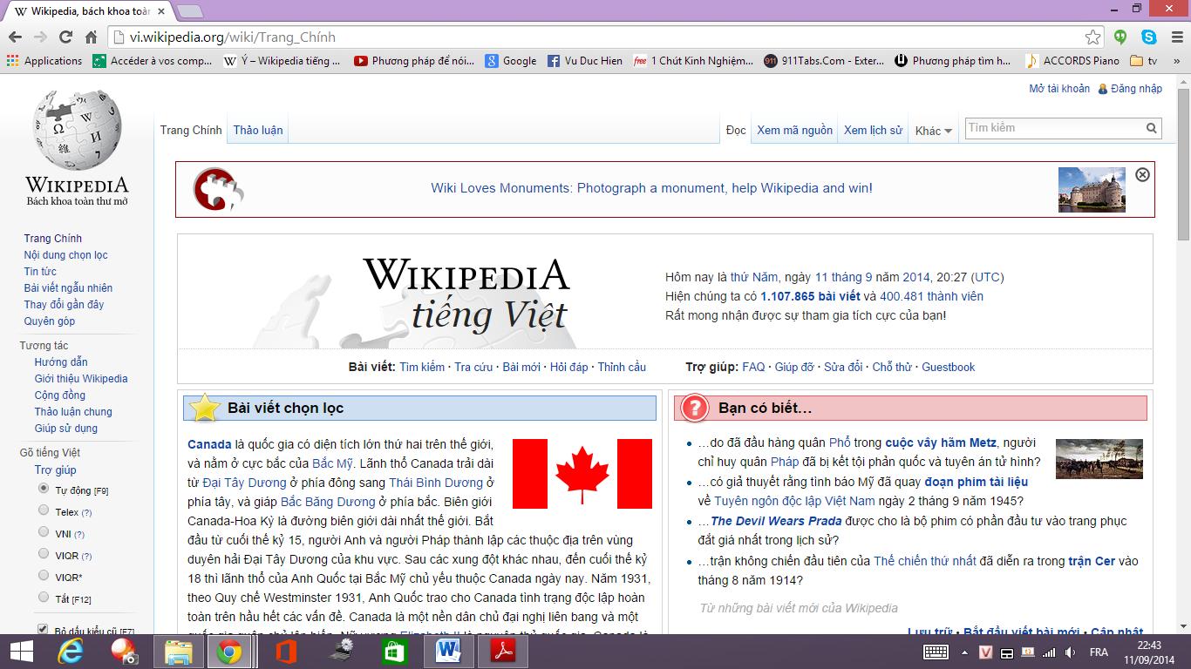Activate the Wikipedia browser tab
The width and height of the screenshot is (1191, 669).
tap(92, 11)
